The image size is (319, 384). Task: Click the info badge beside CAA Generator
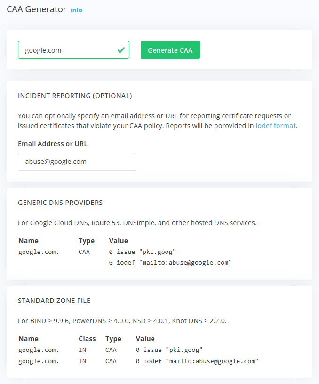(76, 10)
